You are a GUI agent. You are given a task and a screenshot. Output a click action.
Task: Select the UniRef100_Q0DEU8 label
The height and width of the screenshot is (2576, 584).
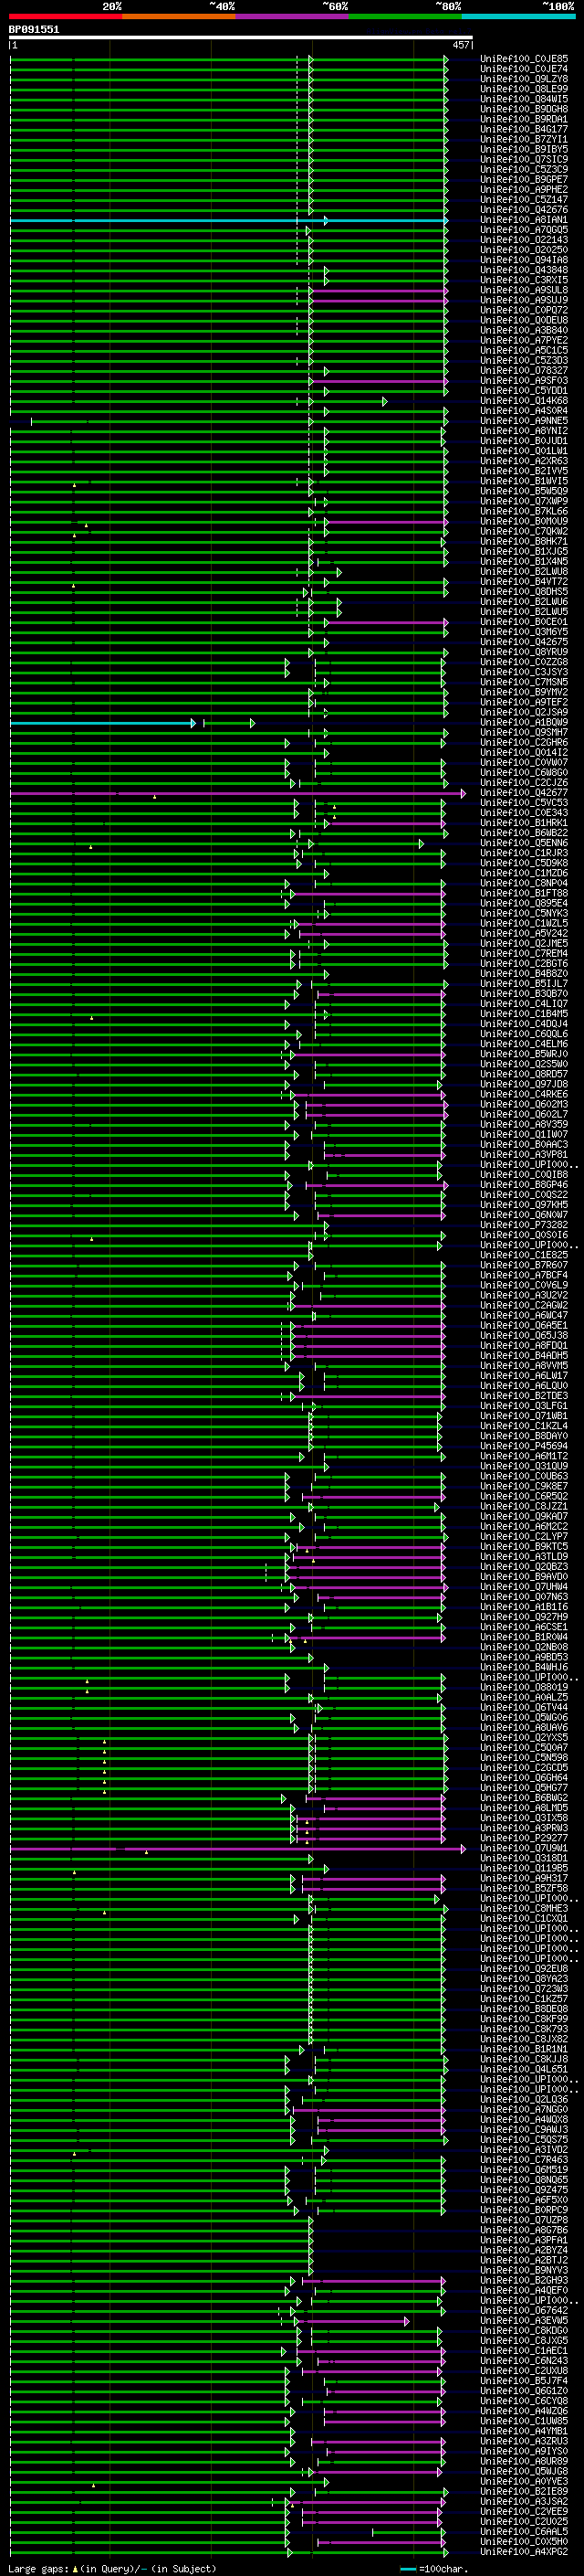(x=524, y=320)
